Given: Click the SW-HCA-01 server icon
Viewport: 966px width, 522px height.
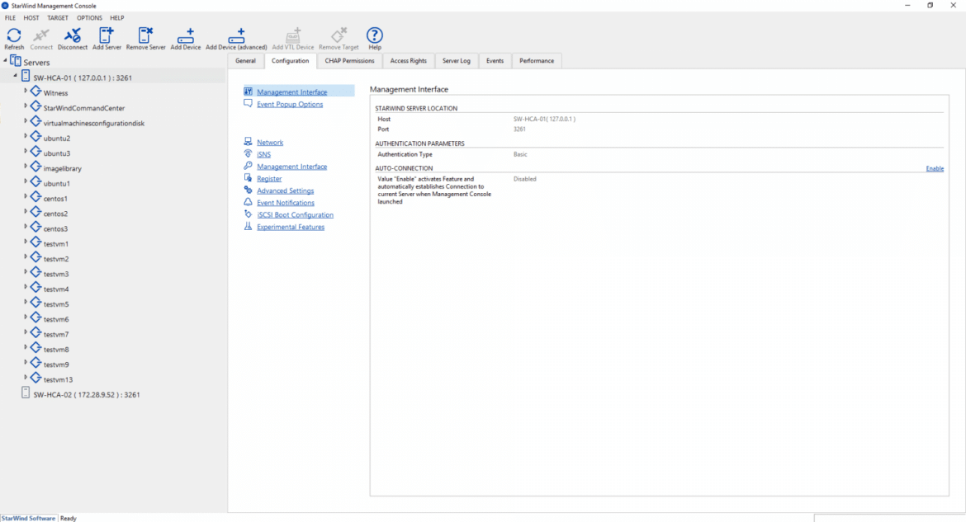Looking at the screenshot, I should tap(26, 77).
